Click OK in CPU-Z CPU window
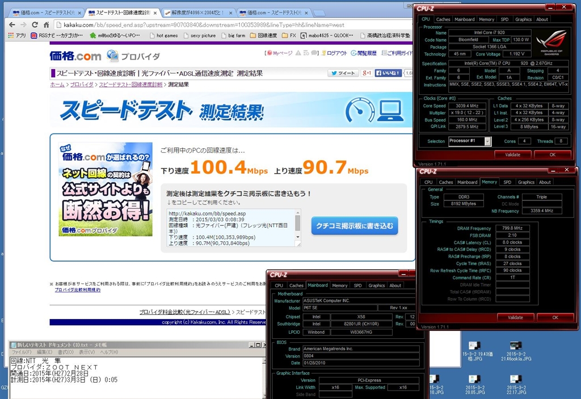 [x=552, y=154]
